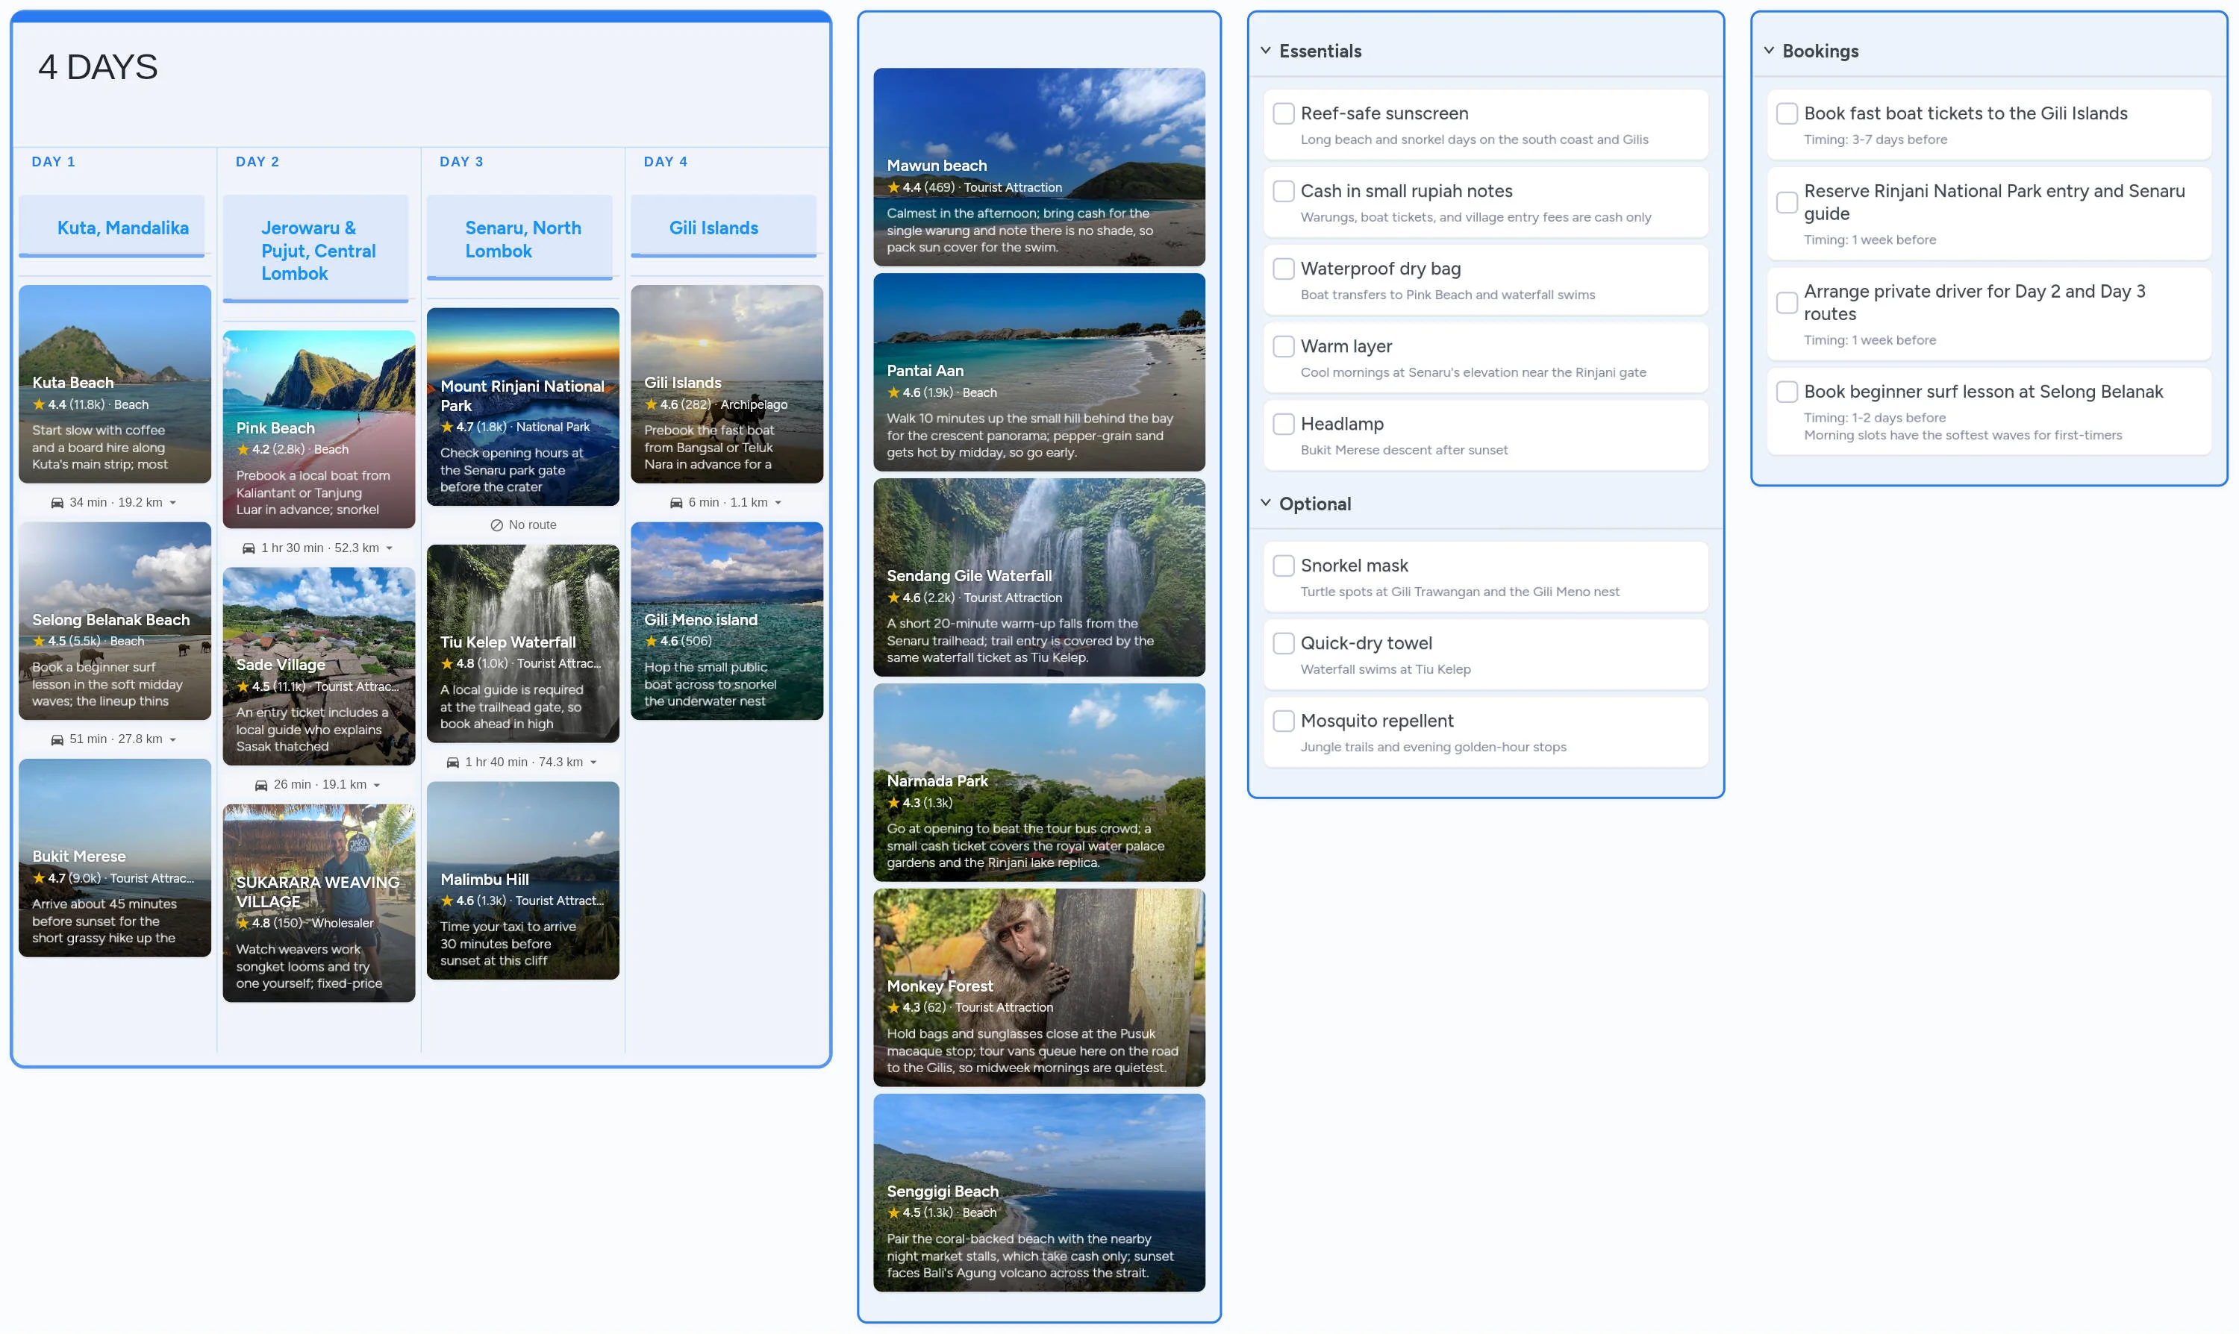The width and height of the screenshot is (2239, 1334).
Task: Collapse the Optional section
Action: click(1265, 504)
